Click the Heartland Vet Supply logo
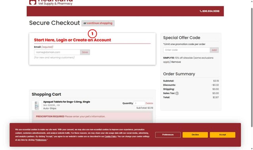253x150 pixels. 51,2
